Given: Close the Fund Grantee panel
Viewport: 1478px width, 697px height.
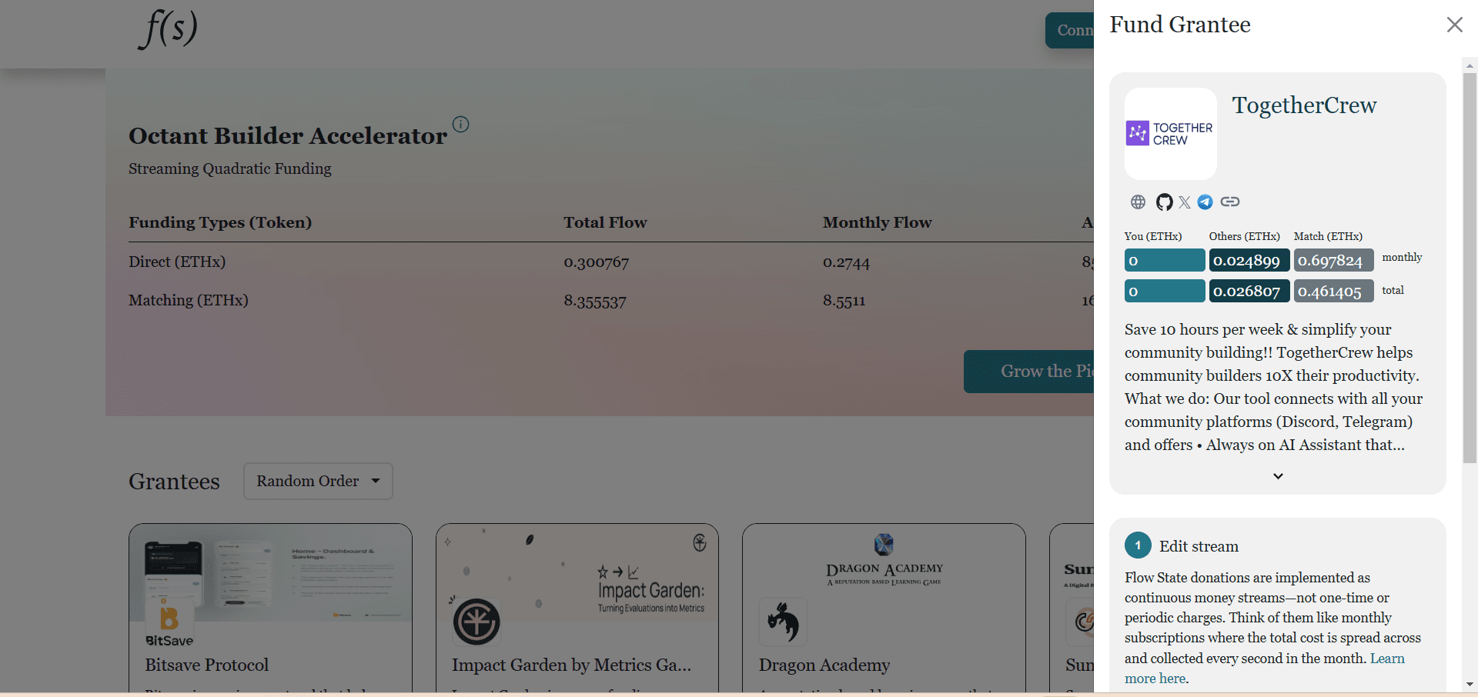Looking at the screenshot, I should pyautogui.click(x=1454, y=25).
